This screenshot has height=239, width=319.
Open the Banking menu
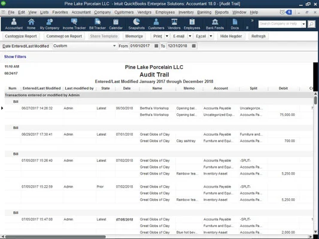point(204,13)
